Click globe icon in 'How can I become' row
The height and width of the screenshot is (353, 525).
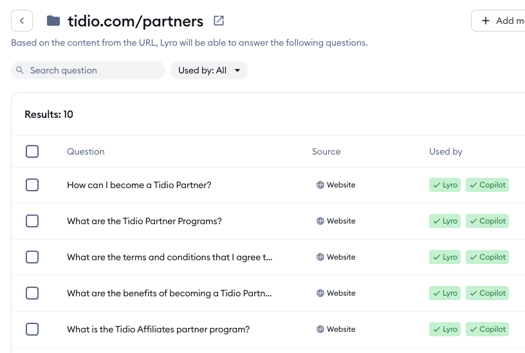320,185
